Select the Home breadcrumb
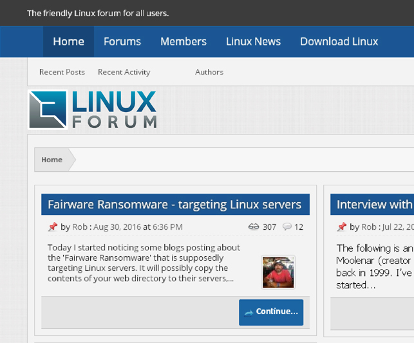Image resolution: width=414 pixels, height=343 pixels. click(52, 160)
